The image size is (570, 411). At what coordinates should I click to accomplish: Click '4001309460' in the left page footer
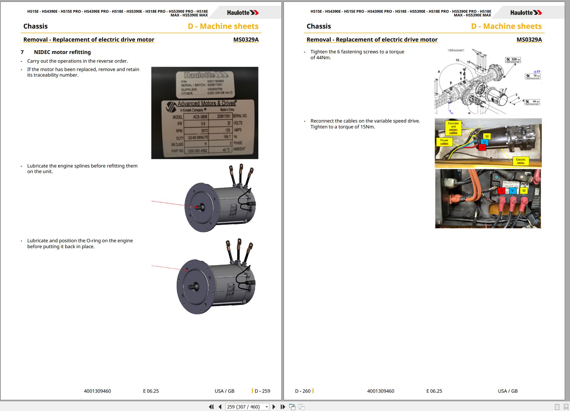[x=97, y=391]
